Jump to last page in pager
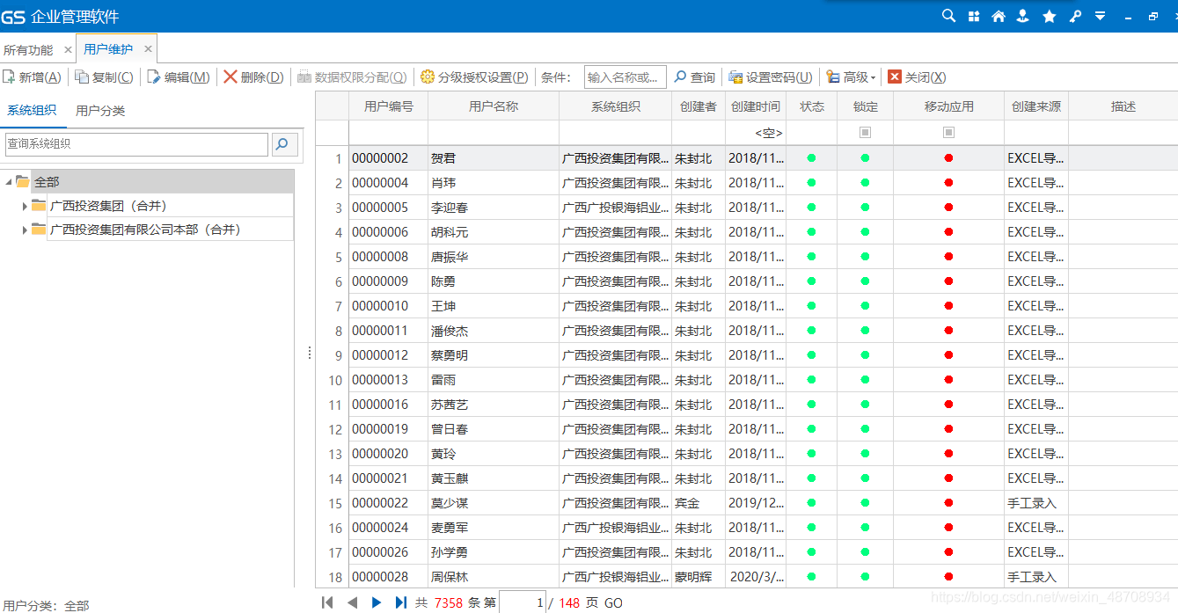Viewport: 1178px width, 613px height. 401,602
